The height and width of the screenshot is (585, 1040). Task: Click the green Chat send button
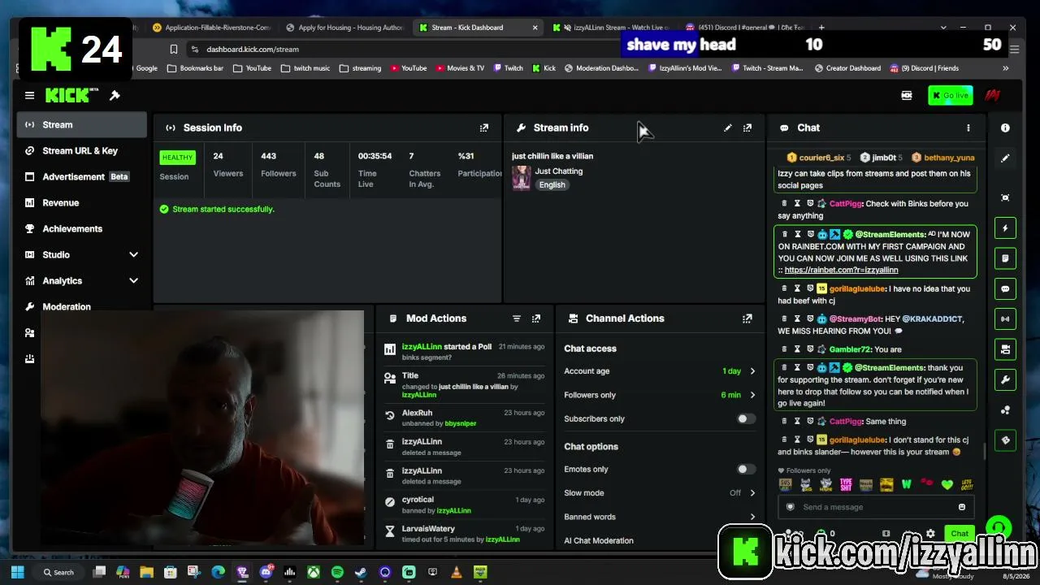pyautogui.click(x=959, y=534)
